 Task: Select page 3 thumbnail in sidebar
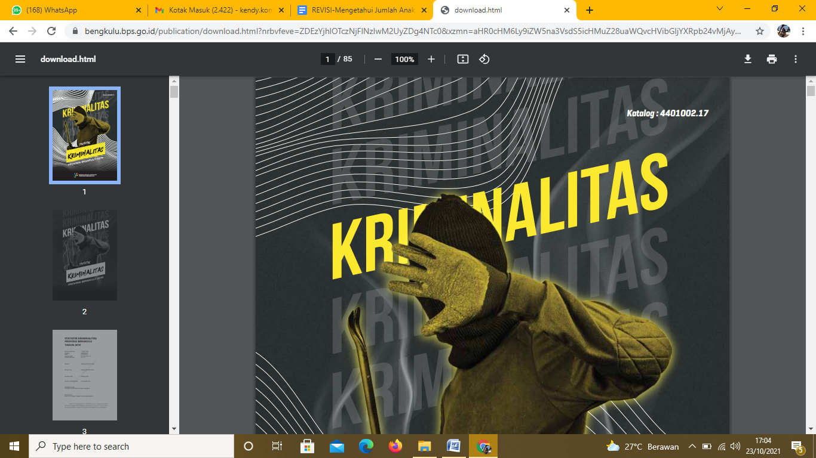pyautogui.click(x=84, y=375)
